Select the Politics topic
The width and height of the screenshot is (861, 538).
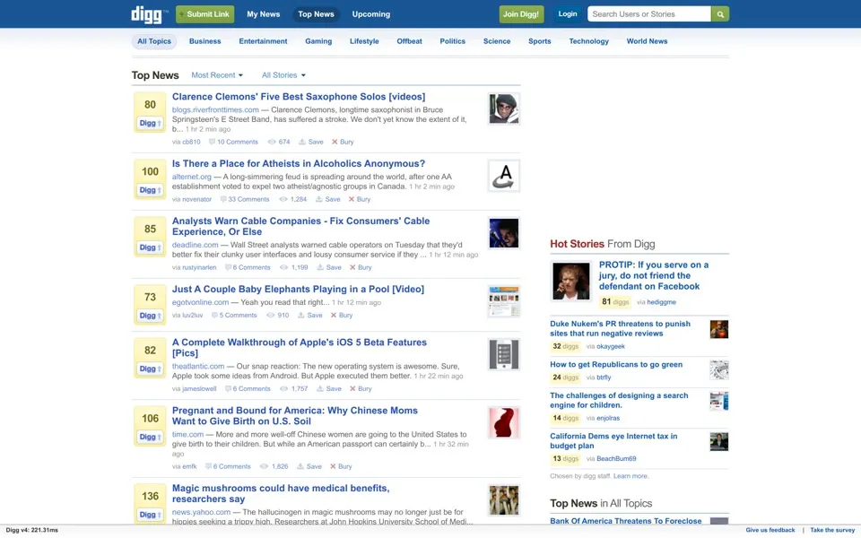pos(452,41)
